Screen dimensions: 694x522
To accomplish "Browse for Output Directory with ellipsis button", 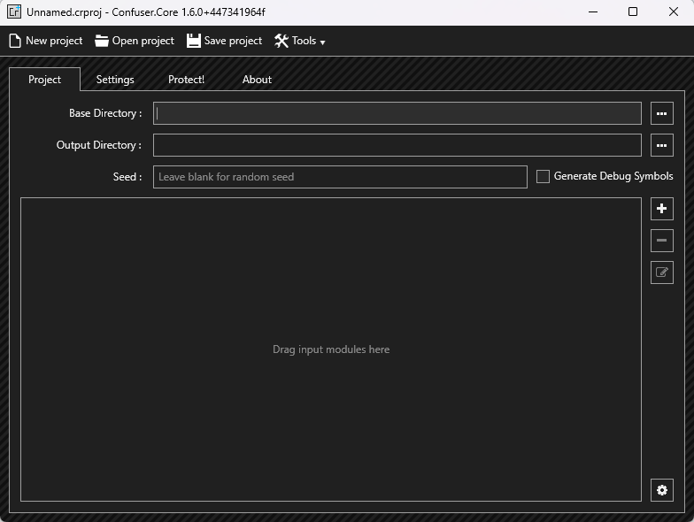I will (661, 145).
